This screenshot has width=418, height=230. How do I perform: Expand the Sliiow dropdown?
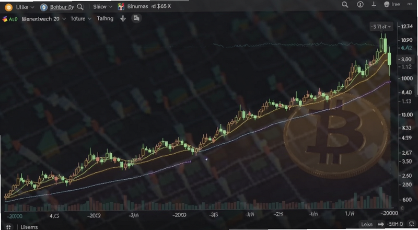tap(102, 7)
